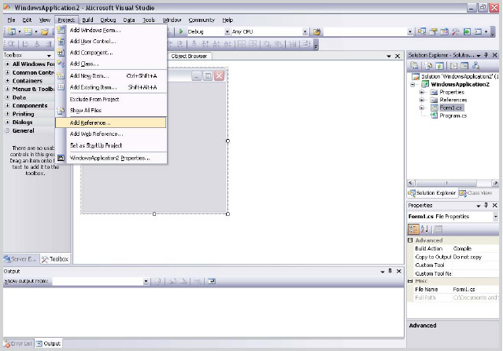The width and height of the screenshot is (503, 351).
Task: Switch to the Server Explorer tab
Action: tap(21, 259)
